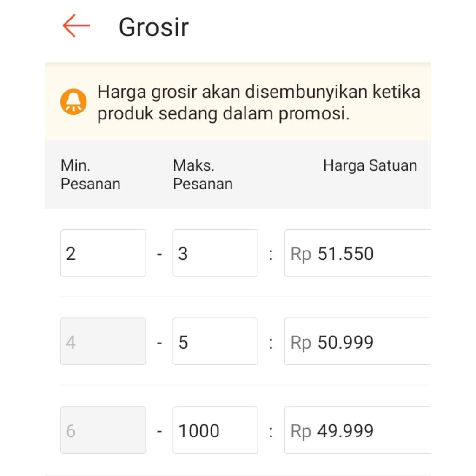Edit the maximum order field showing 5
The image size is (476, 476).
tap(215, 342)
